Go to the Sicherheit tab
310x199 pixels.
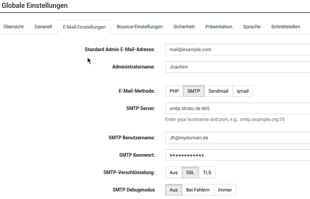[x=184, y=27]
